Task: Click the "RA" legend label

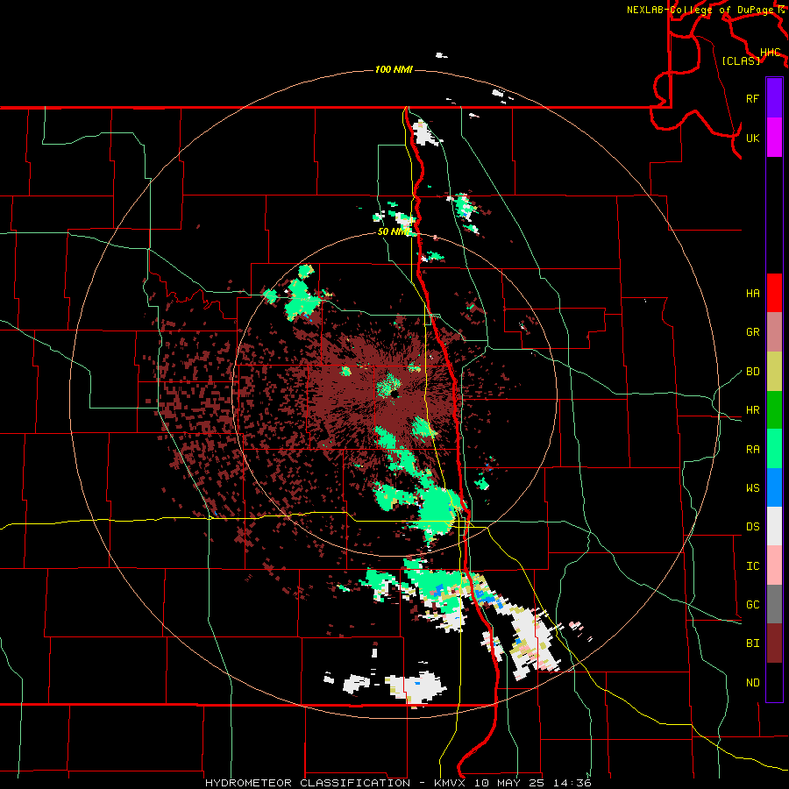Action: coord(752,450)
